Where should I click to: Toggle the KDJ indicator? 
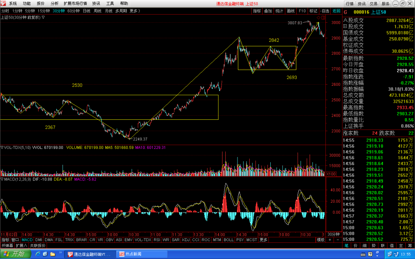(186, 240)
